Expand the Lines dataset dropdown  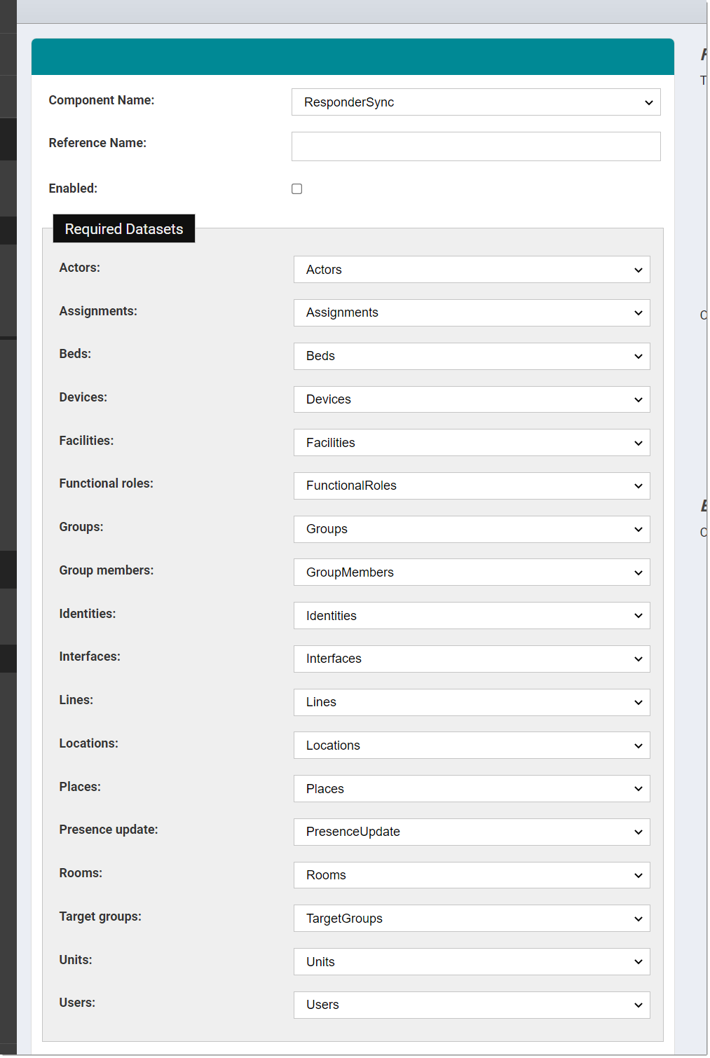(471, 703)
